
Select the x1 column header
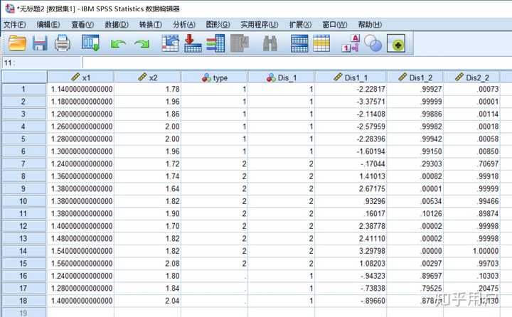[x=80, y=77]
